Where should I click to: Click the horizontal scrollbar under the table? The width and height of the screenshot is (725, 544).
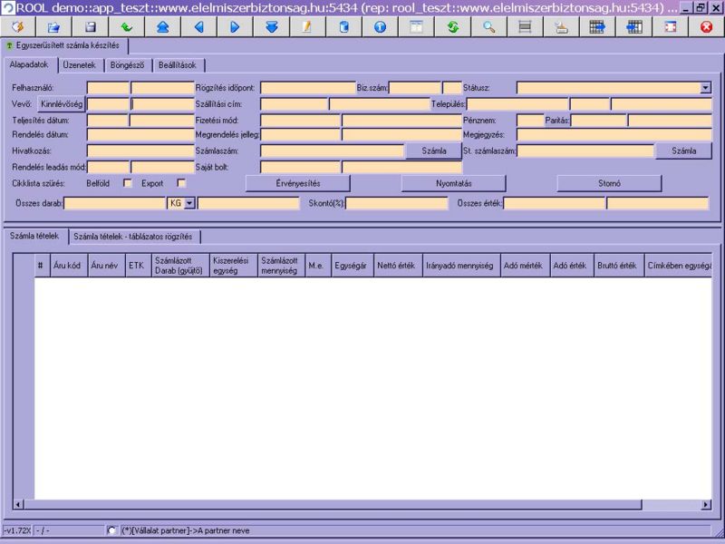point(362,504)
